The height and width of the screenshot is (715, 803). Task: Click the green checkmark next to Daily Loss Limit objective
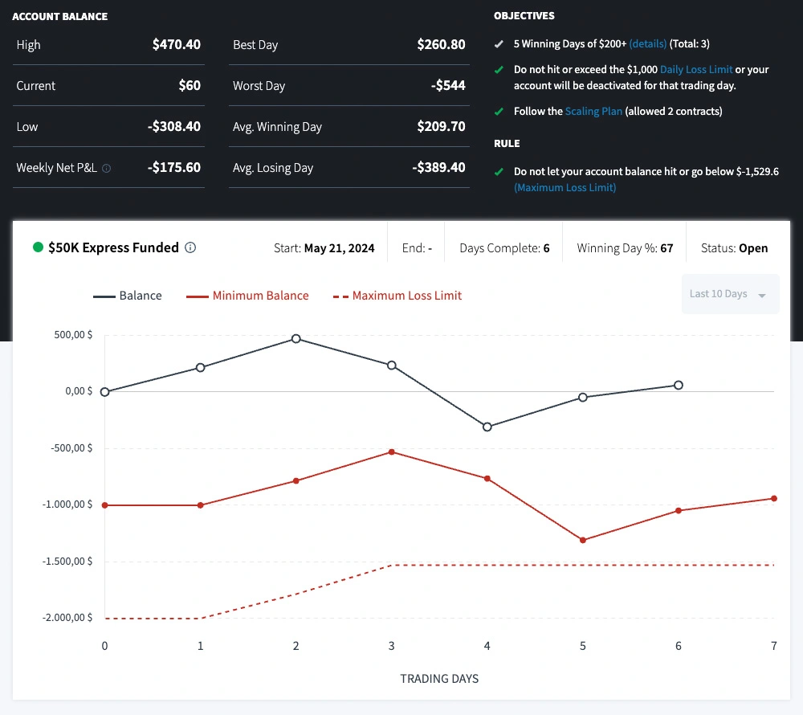[x=499, y=70]
